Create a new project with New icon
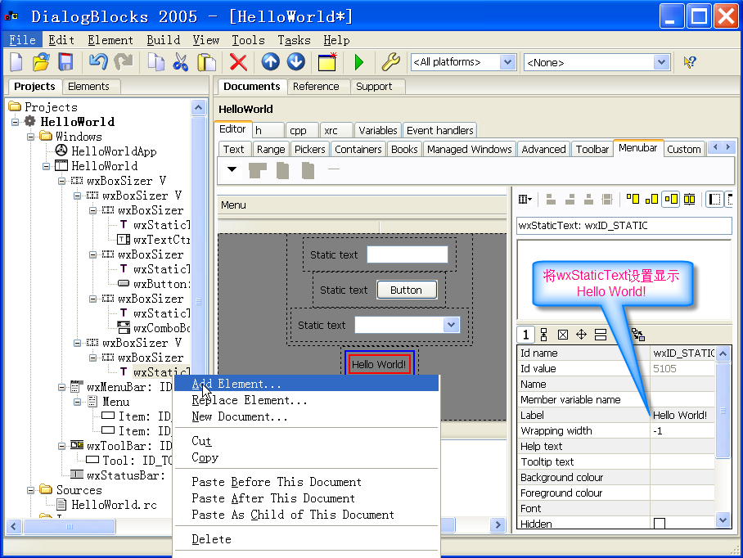The height and width of the screenshot is (558, 743). click(x=16, y=62)
